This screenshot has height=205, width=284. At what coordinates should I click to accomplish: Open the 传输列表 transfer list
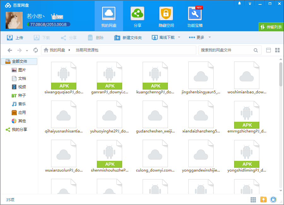pos(271,27)
